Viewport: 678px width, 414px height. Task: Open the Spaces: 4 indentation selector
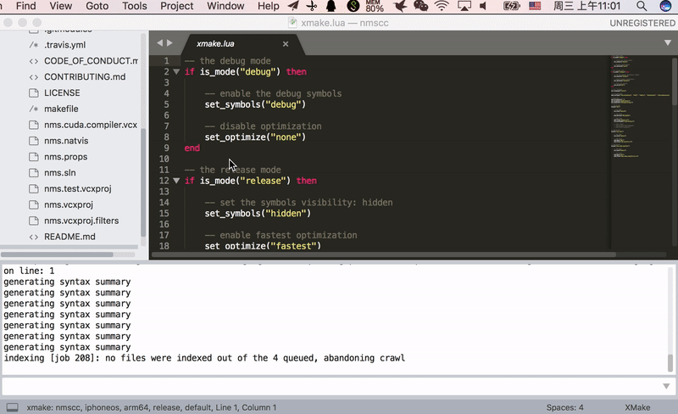[x=564, y=407]
